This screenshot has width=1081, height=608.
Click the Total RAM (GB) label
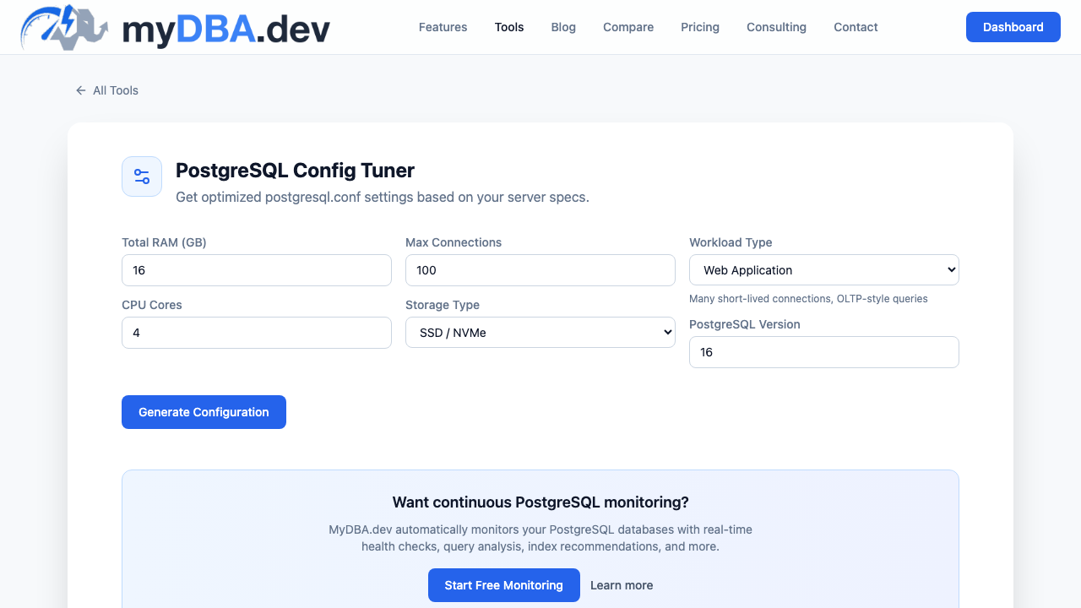164,242
